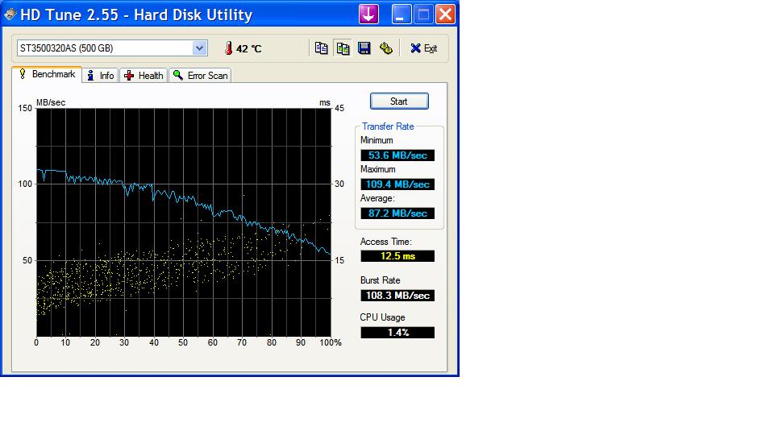Click the CPU Usage label
This screenshot has width=774, height=435.
pyautogui.click(x=382, y=317)
